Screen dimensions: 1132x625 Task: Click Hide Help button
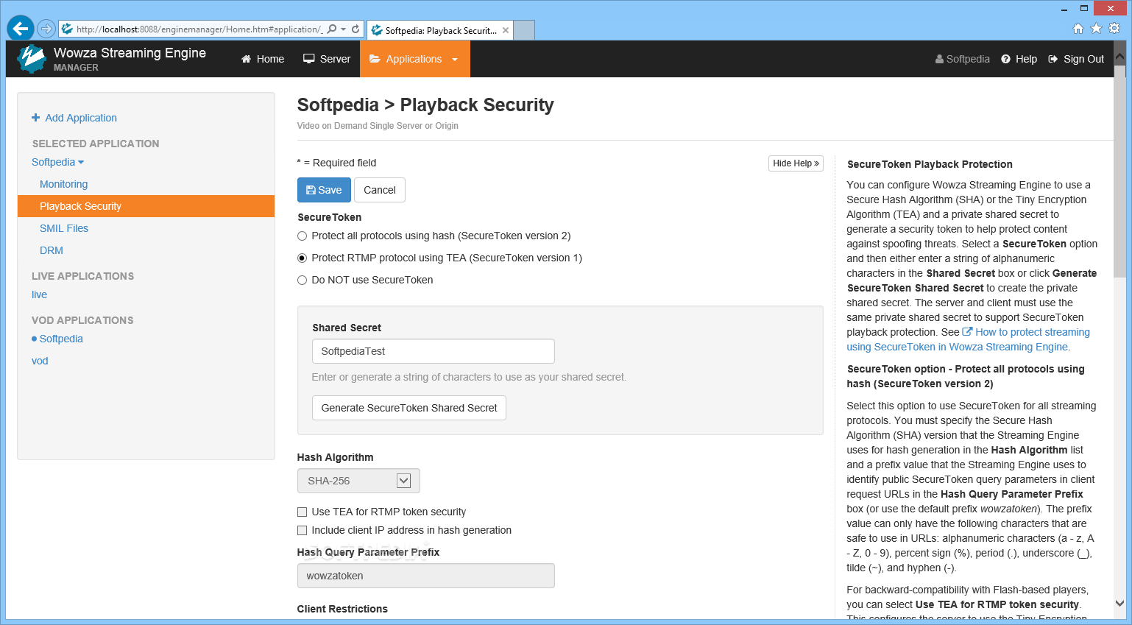pos(796,163)
